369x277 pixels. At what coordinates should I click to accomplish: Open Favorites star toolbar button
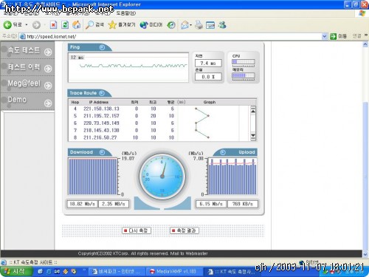112,24
